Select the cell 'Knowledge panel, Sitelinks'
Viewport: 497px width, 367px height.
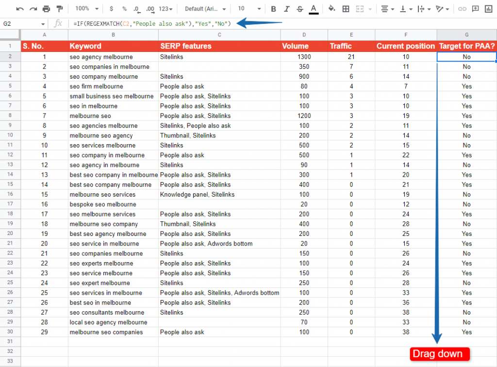click(219, 194)
